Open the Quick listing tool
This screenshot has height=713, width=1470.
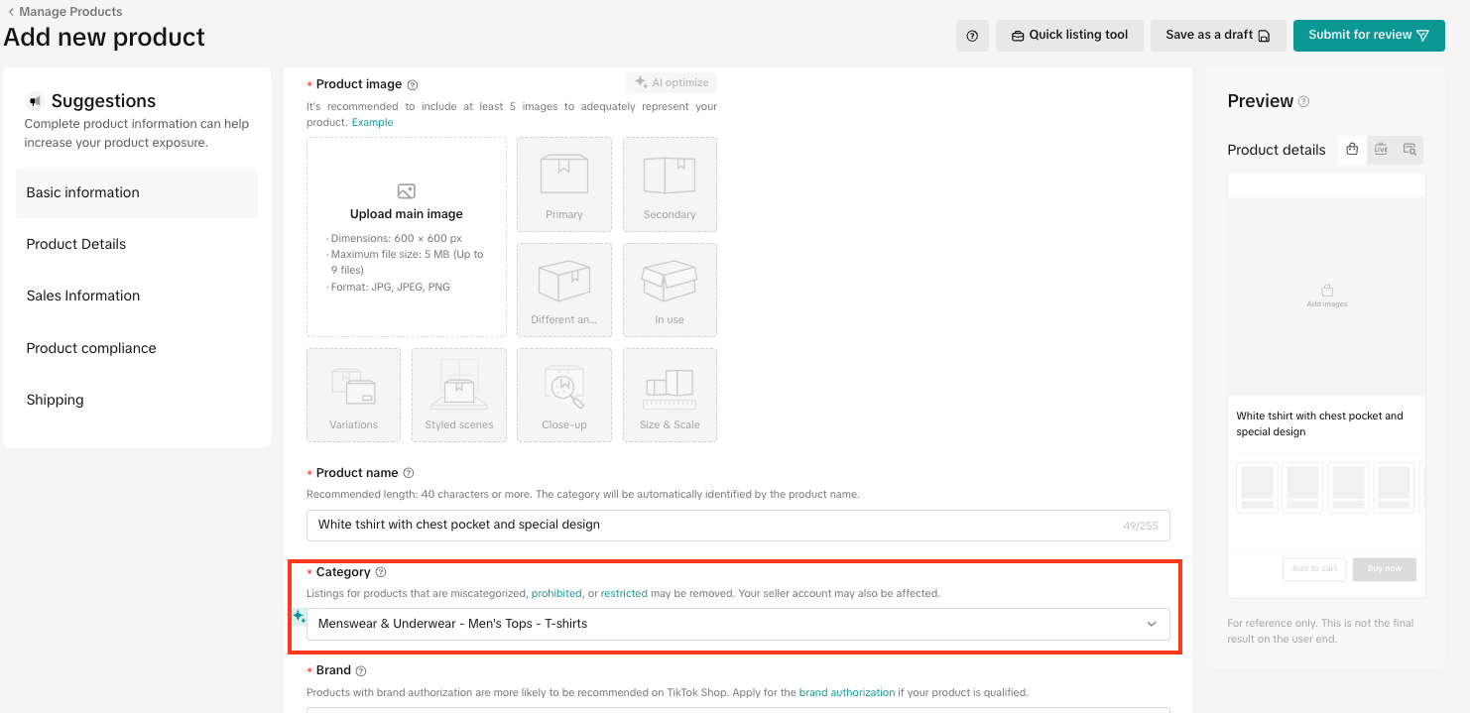1069,35
